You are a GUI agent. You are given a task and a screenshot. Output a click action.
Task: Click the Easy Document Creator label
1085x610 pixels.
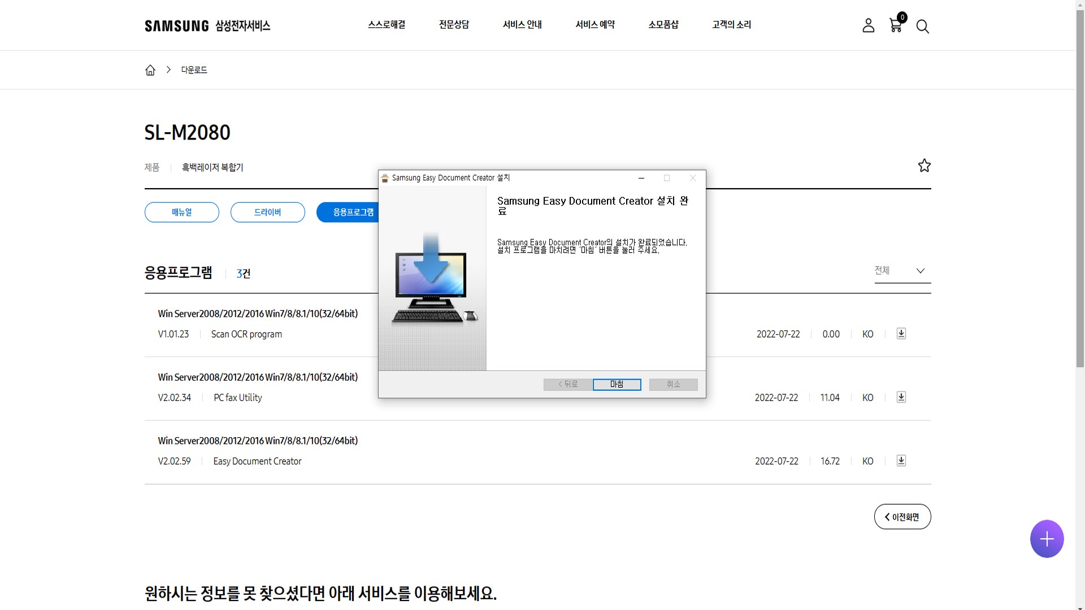tap(257, 461)
